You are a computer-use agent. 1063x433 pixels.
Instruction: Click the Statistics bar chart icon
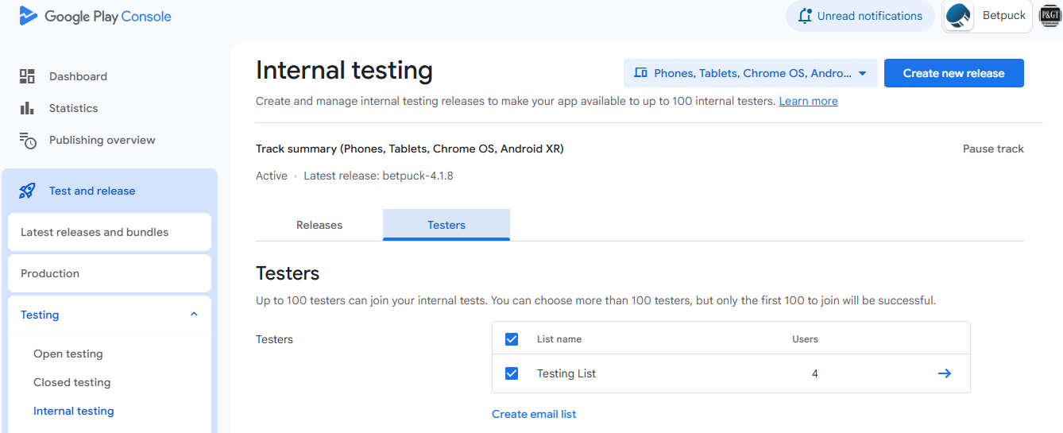click(x=27, y=108)
